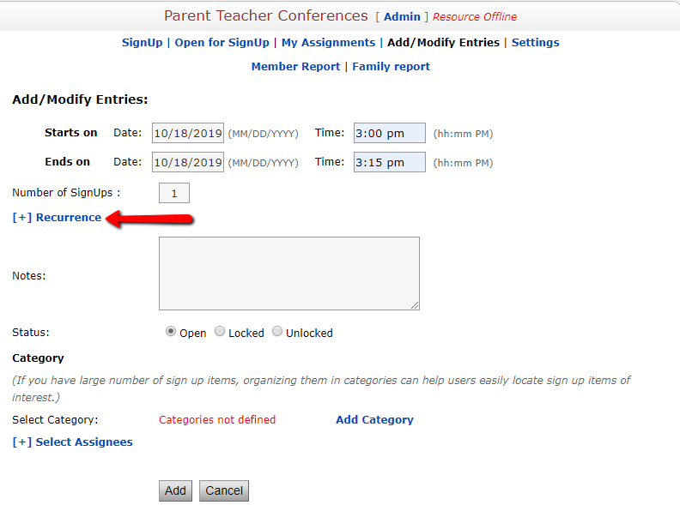Click the Admin link in header

[402, 17]
